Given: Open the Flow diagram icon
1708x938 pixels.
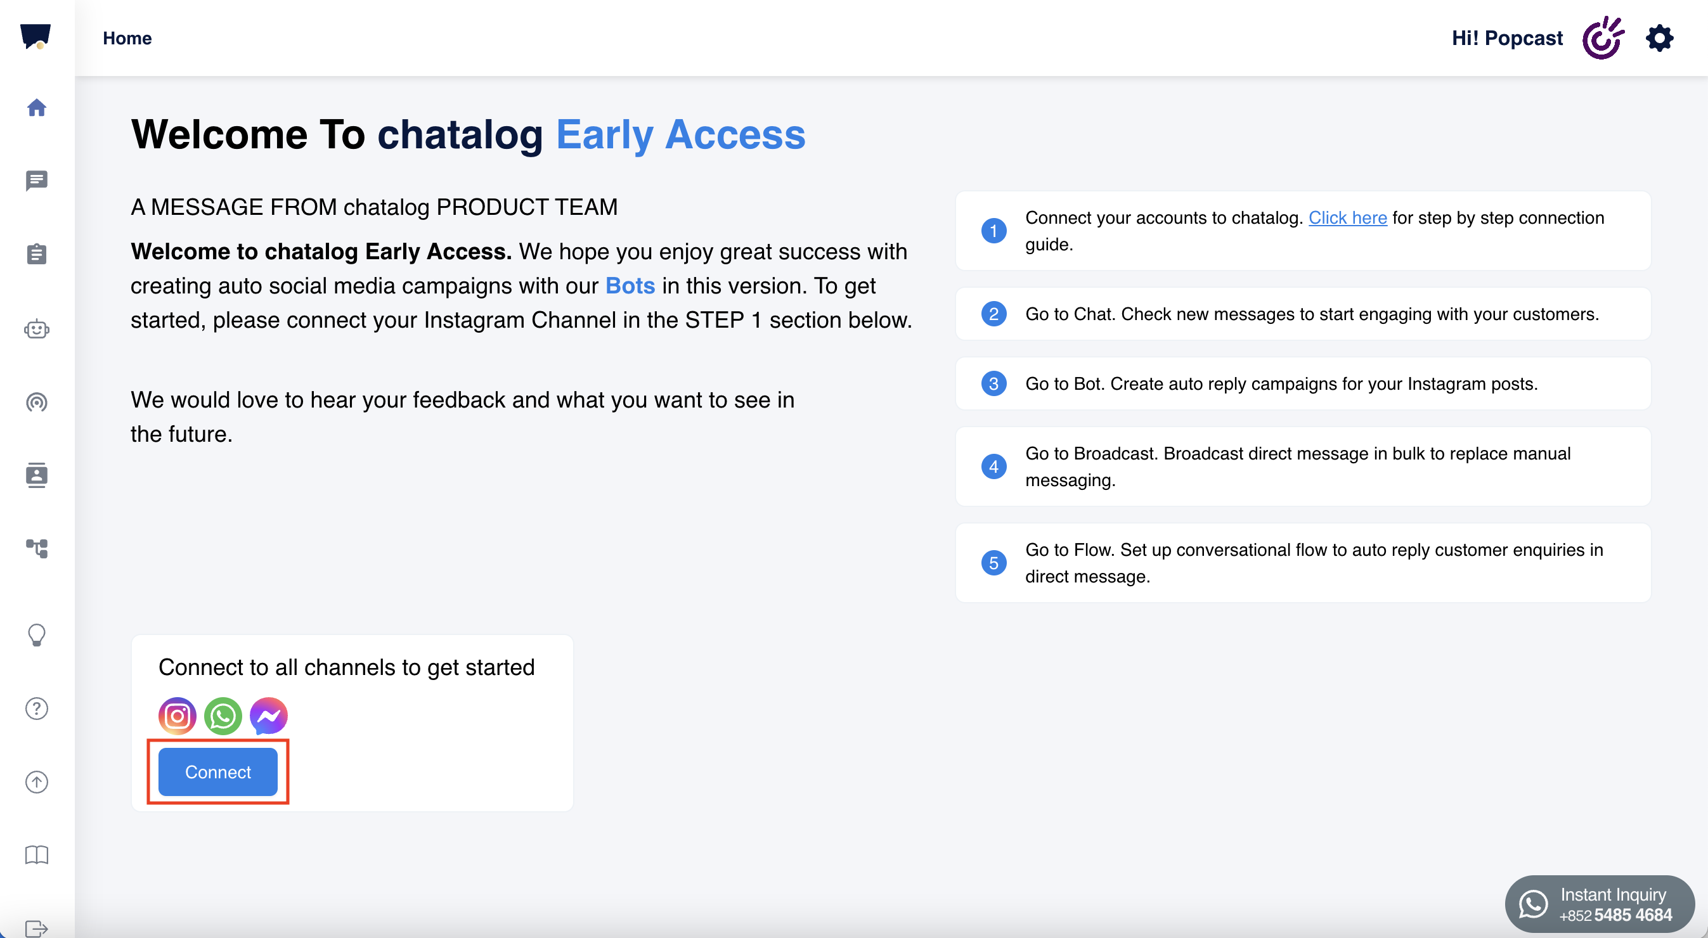Looking at the screenshot, I should pyautogui.click(x=37, y=548).
